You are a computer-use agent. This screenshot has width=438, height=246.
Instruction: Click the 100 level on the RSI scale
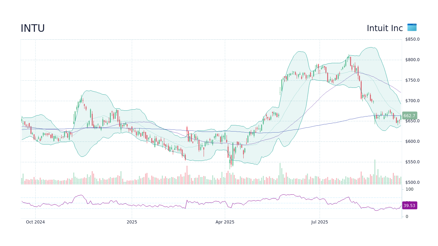click(x=409, y=189)
